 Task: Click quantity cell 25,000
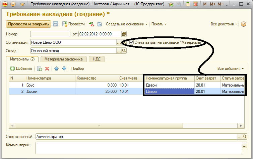tap(97, 92)
